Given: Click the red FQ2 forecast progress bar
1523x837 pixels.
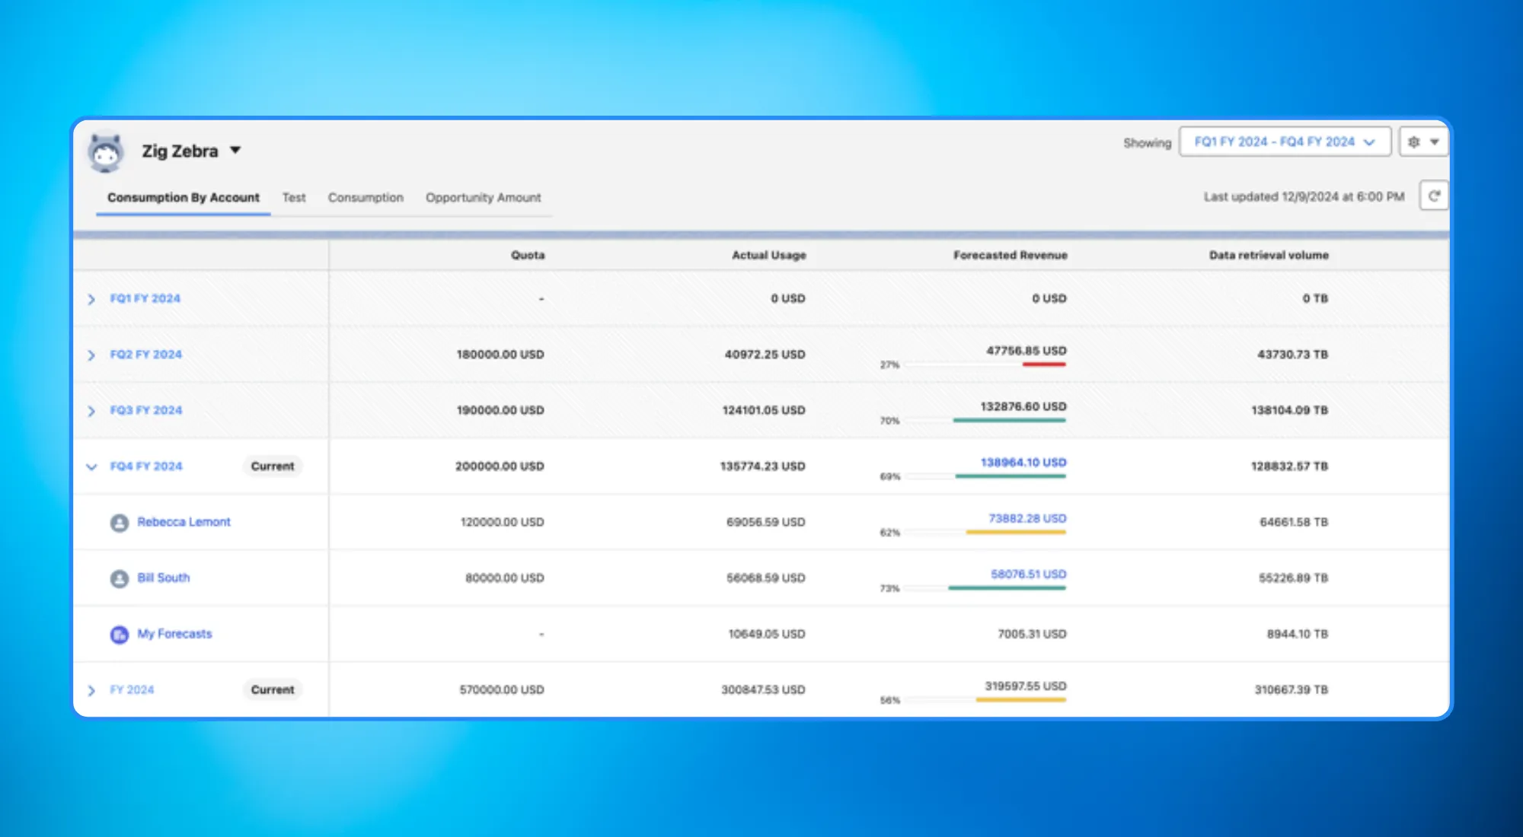Looking at the screenshot, I should [x=1043, y=364].
